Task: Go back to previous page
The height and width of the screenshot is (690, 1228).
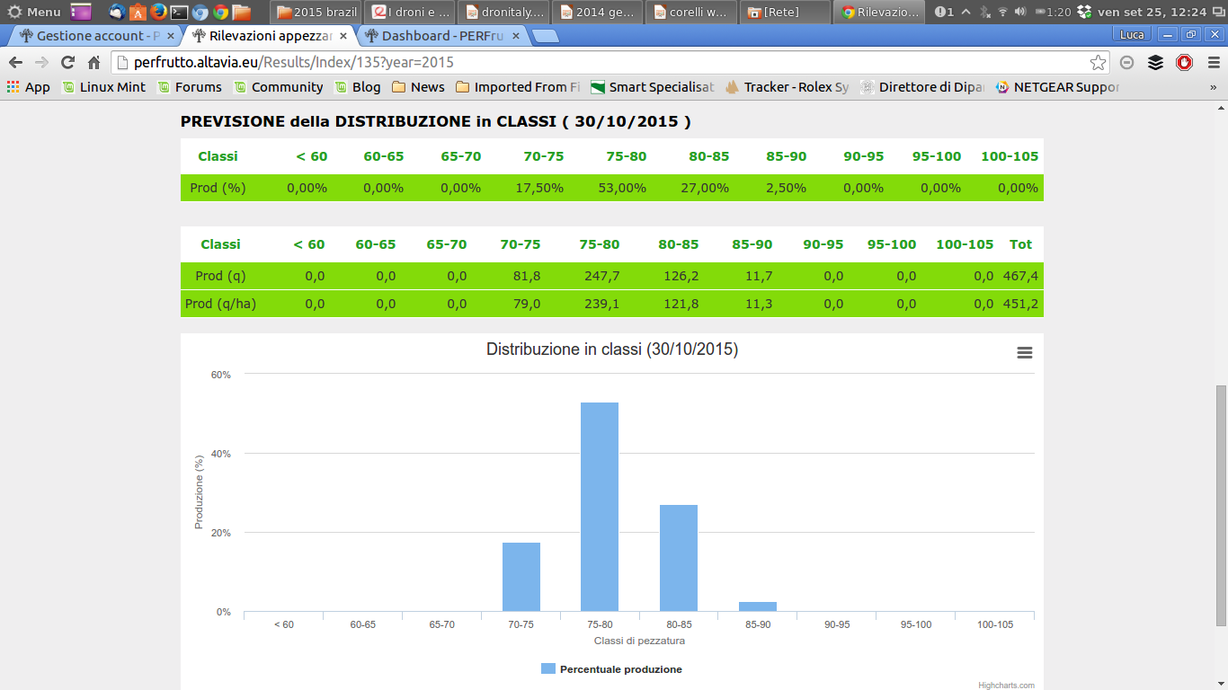Action: tap(15, 62)
